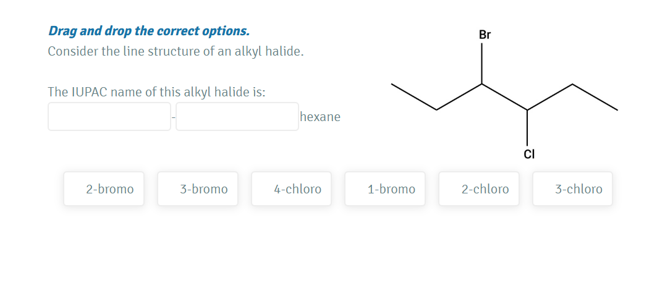The image size is (665, 304).
Task: Select the 2-bromo option tile
Action: point(104,189)
